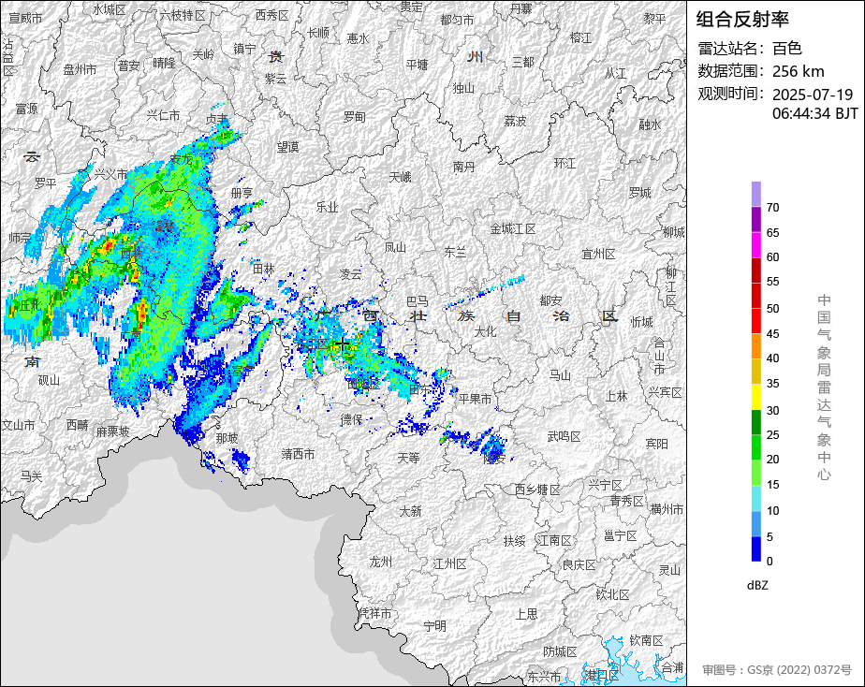Click the 麻栗坡 map label
This screenshot has width=865, height=687.
click(112, 431)
